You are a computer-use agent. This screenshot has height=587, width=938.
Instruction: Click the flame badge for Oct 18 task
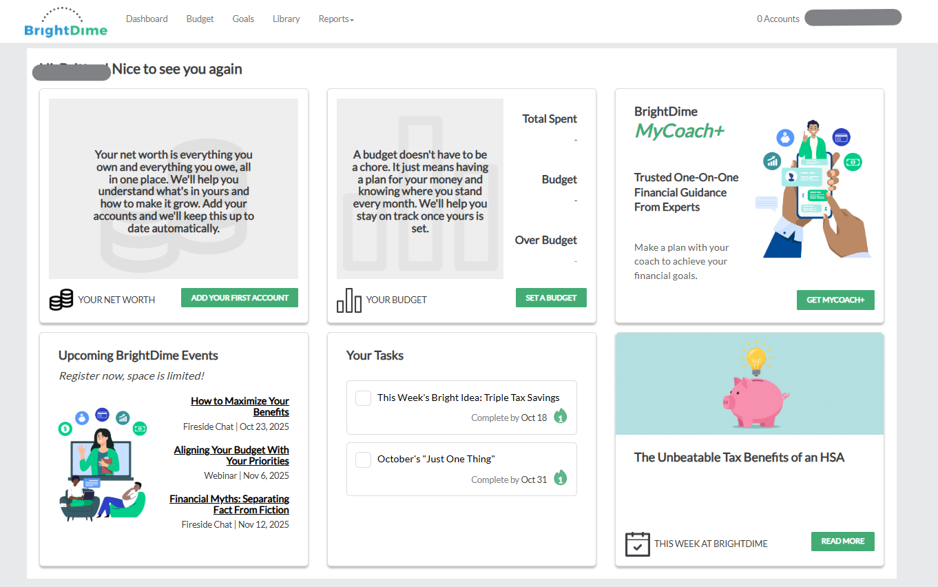point(561,416)
